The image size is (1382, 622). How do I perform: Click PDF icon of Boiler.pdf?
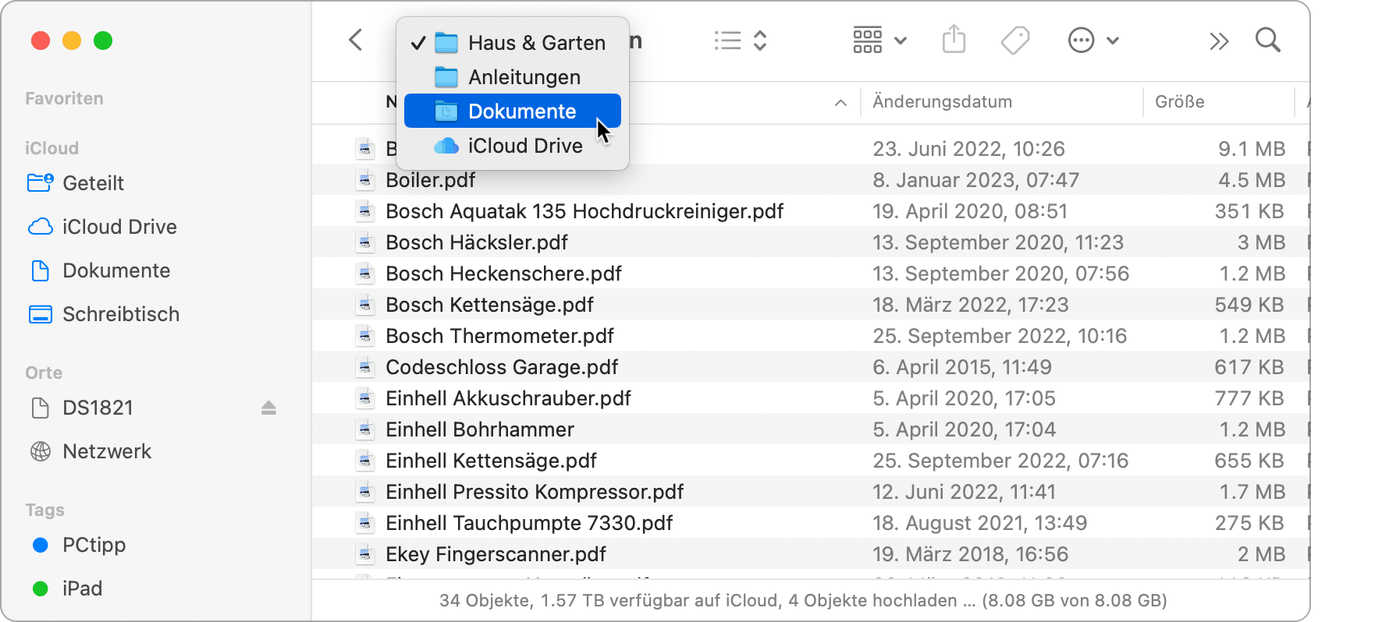point(364,180)
